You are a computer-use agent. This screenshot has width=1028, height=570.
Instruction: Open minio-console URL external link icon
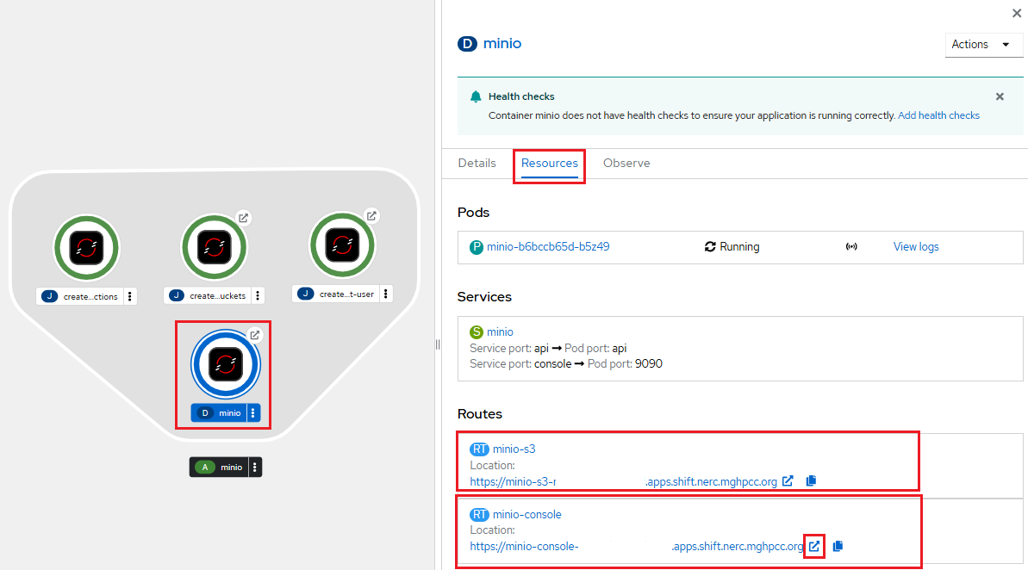(x=814, y=546)
